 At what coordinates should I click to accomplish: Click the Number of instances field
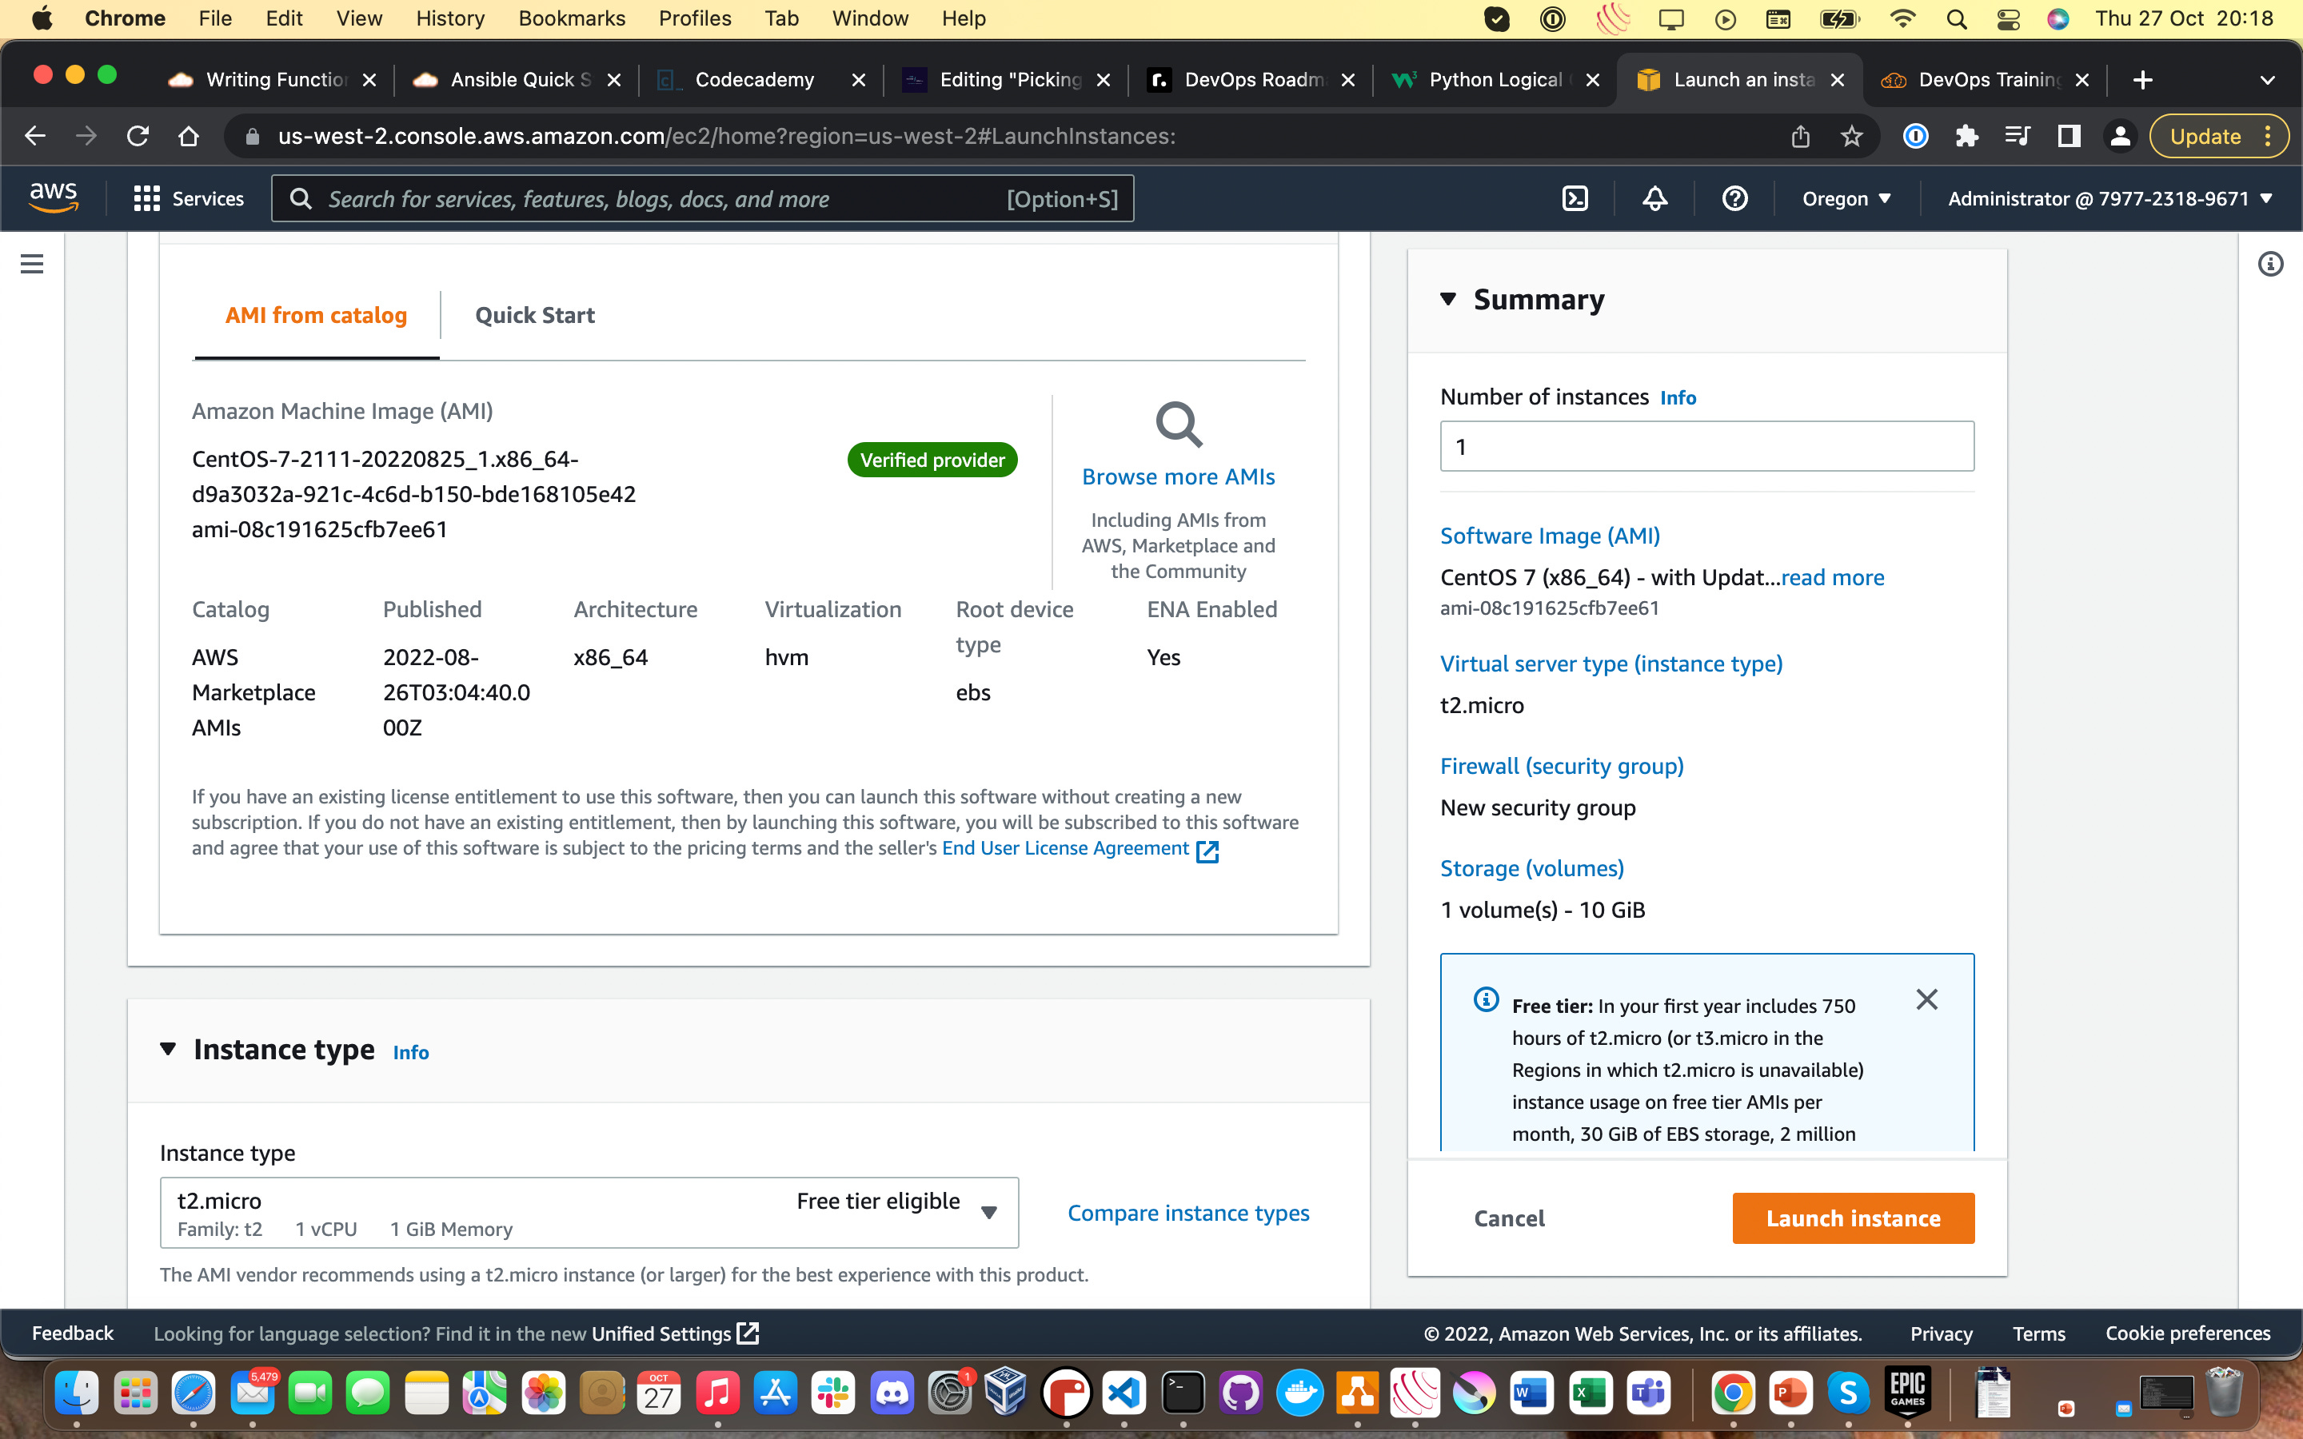pyautogui.click(x=1706, y=446)
